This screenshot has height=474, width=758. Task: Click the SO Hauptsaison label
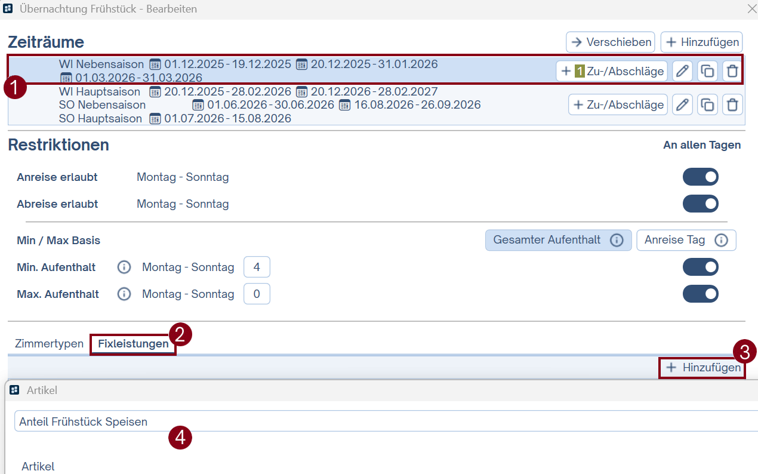100,118
